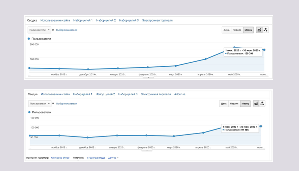Image resolution: width=299 pixels, height=171 pixels.
Task: Collapse bottom chart with arrow below axis
Action: pyautogui.click(x=147, y=150)
